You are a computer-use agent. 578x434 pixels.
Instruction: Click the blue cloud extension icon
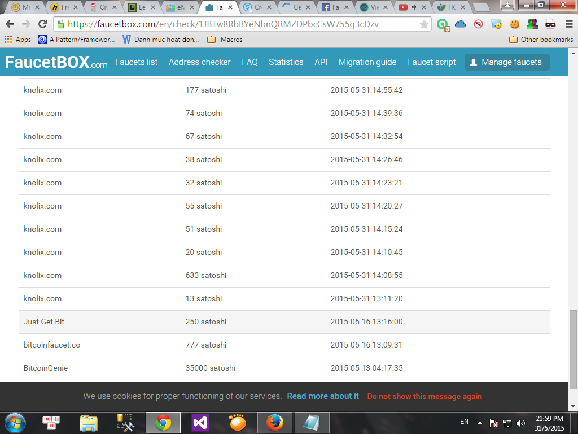click(461, 24)
